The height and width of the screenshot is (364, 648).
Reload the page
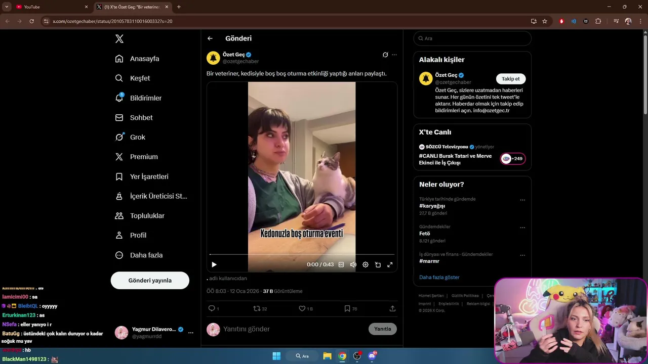[31, 21]
